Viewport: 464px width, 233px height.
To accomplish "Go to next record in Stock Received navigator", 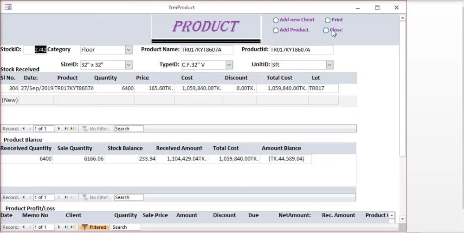I will [59, 129].
